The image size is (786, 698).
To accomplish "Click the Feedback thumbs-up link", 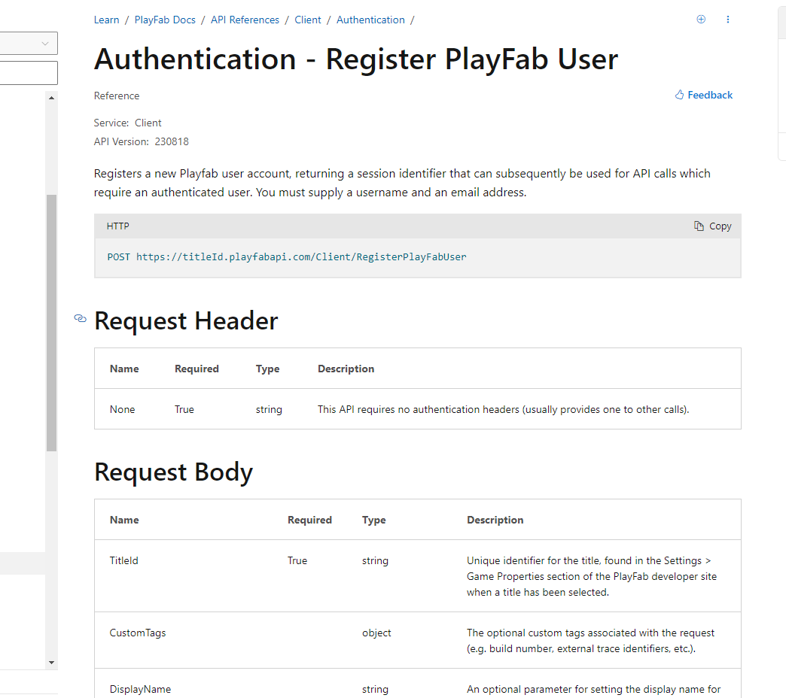I will coord(704,95).
